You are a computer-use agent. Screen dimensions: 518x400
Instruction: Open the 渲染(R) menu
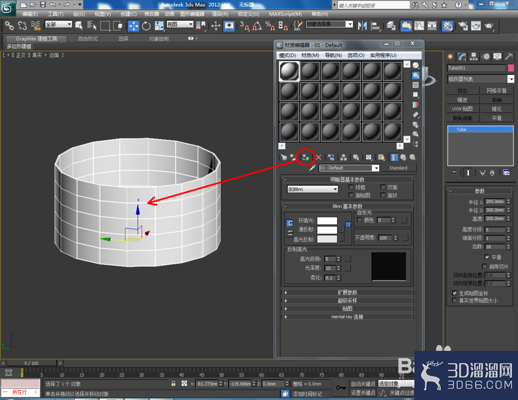click(x=220, y=14)
